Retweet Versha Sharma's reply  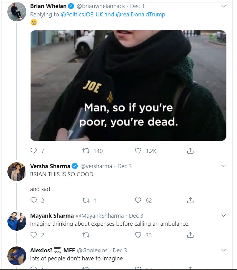86,200
